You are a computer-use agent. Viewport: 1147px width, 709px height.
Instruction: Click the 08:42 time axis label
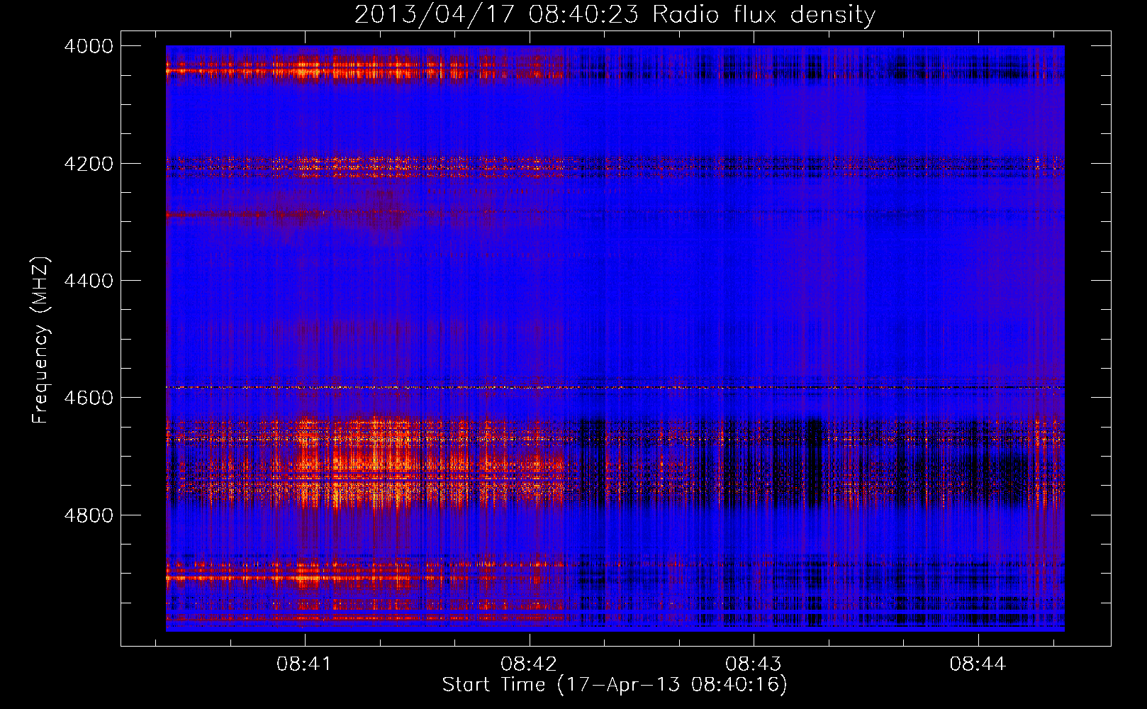528,664
